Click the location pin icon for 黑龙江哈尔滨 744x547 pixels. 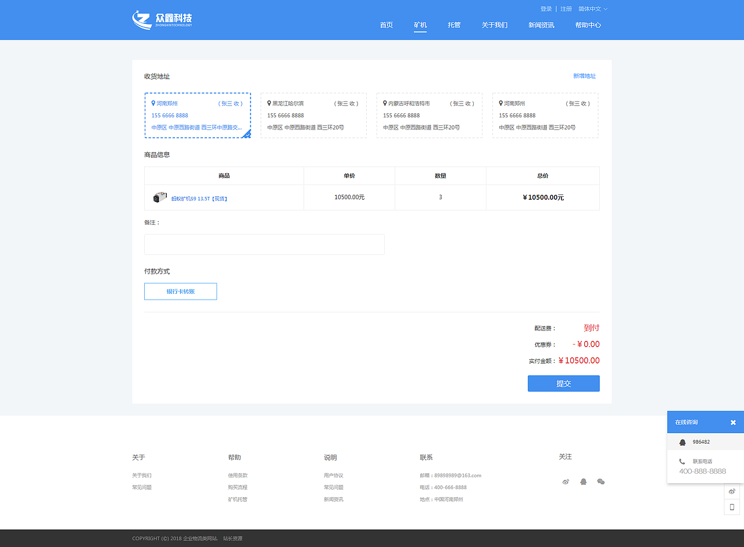[269, 103]
